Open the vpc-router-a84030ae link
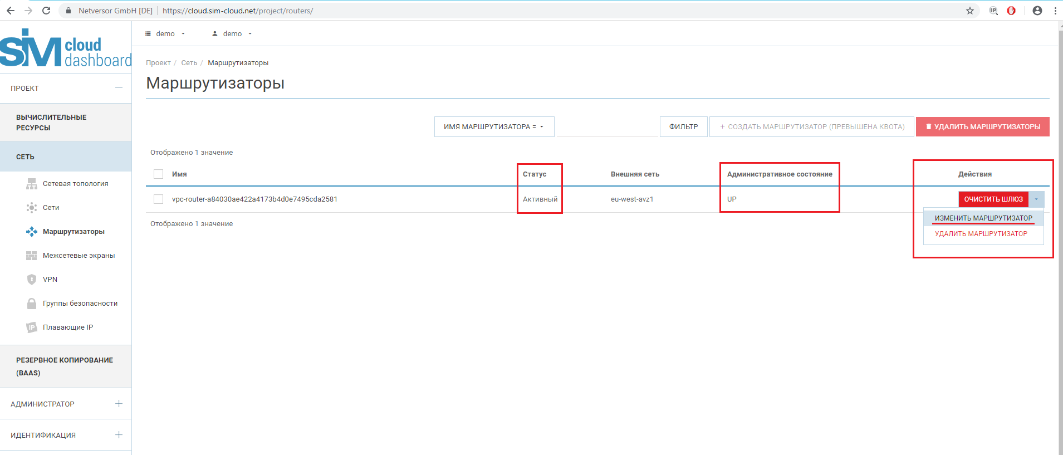The height and width of the screenshot is (455, 1063). pos(254,199)
